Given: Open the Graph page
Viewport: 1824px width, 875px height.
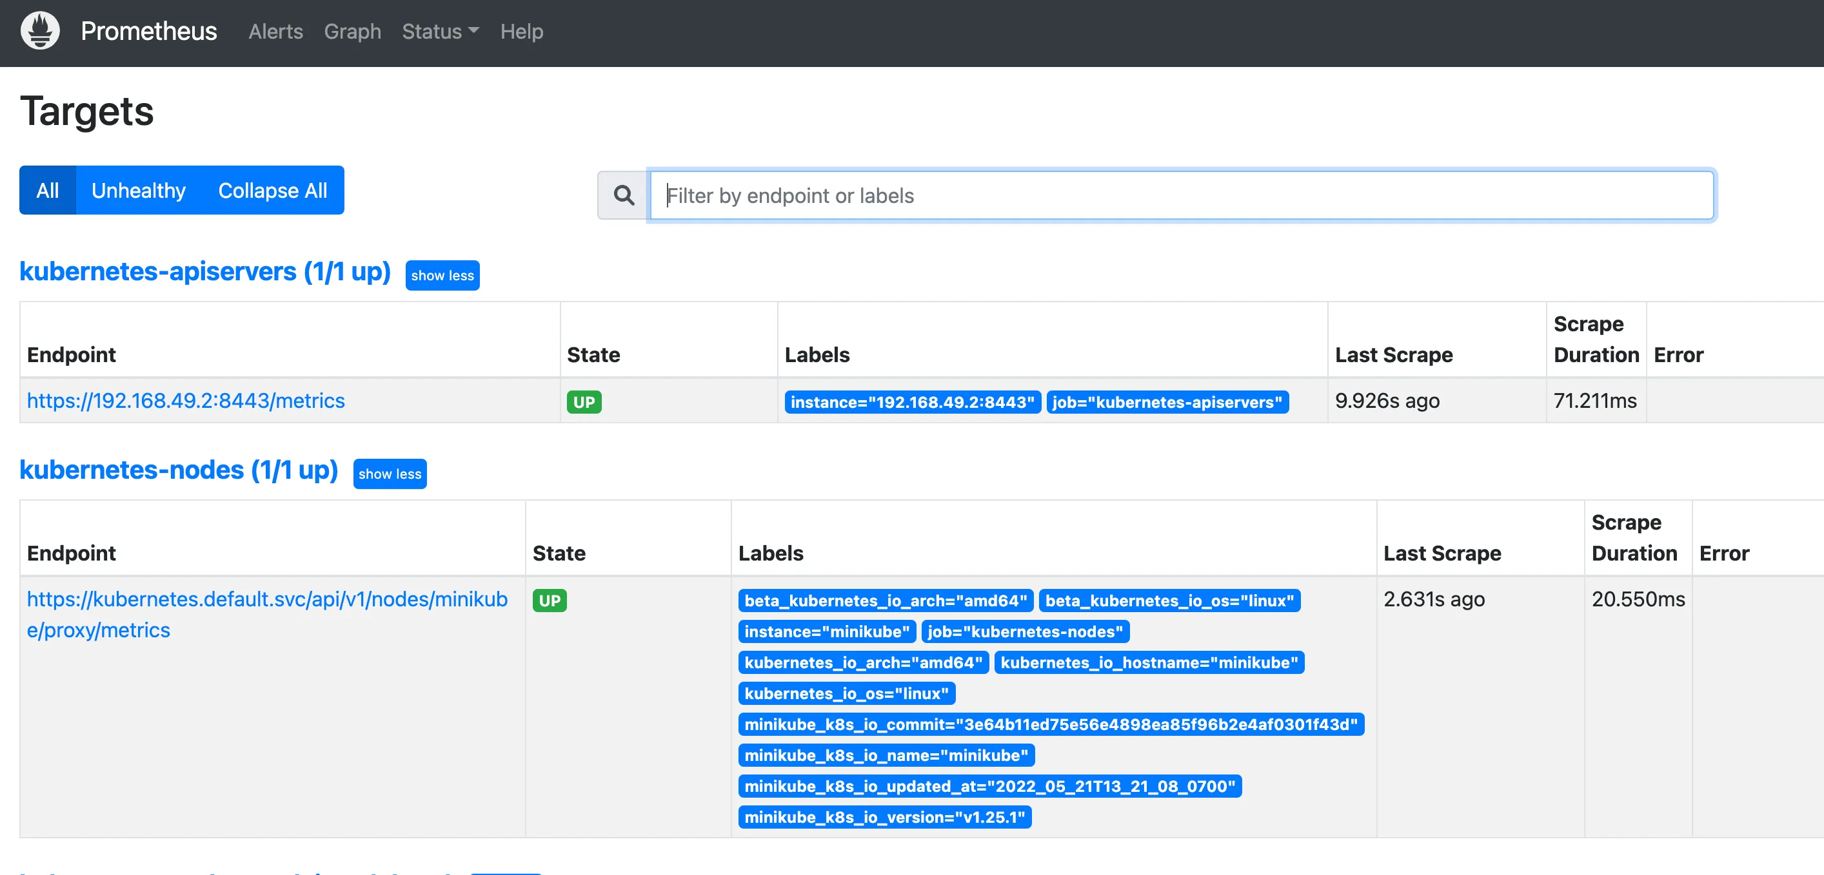Looking at the screenshot, I should tap(352, 31).
